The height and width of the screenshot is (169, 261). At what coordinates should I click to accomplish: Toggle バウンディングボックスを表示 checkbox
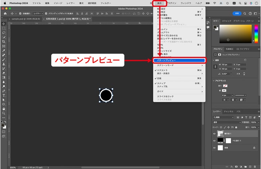click(46, 14)
